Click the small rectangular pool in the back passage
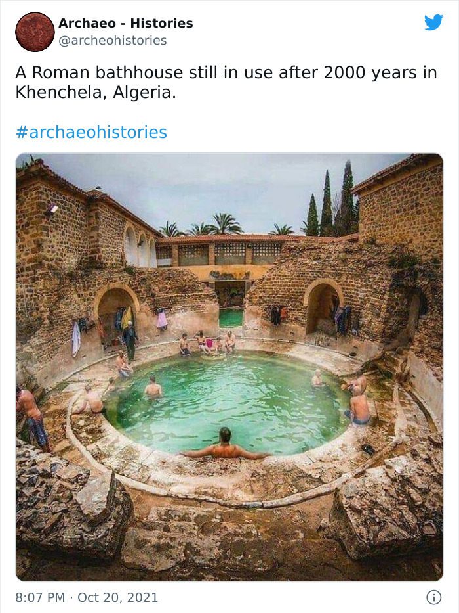459x613 pixels. [x=231, y=318]
